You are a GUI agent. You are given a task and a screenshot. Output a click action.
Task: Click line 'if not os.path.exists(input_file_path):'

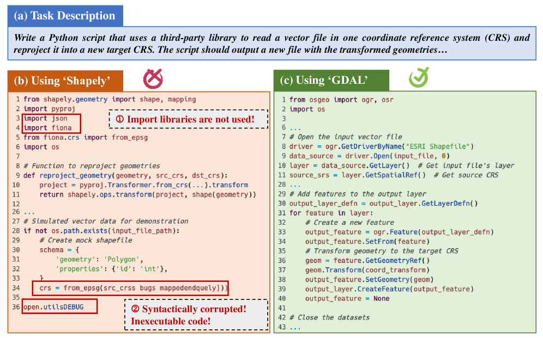click(101, 231)
